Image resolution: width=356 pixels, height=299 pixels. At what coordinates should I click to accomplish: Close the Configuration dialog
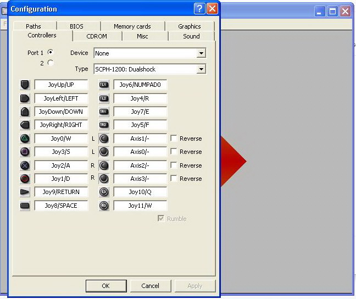point(212,9)
